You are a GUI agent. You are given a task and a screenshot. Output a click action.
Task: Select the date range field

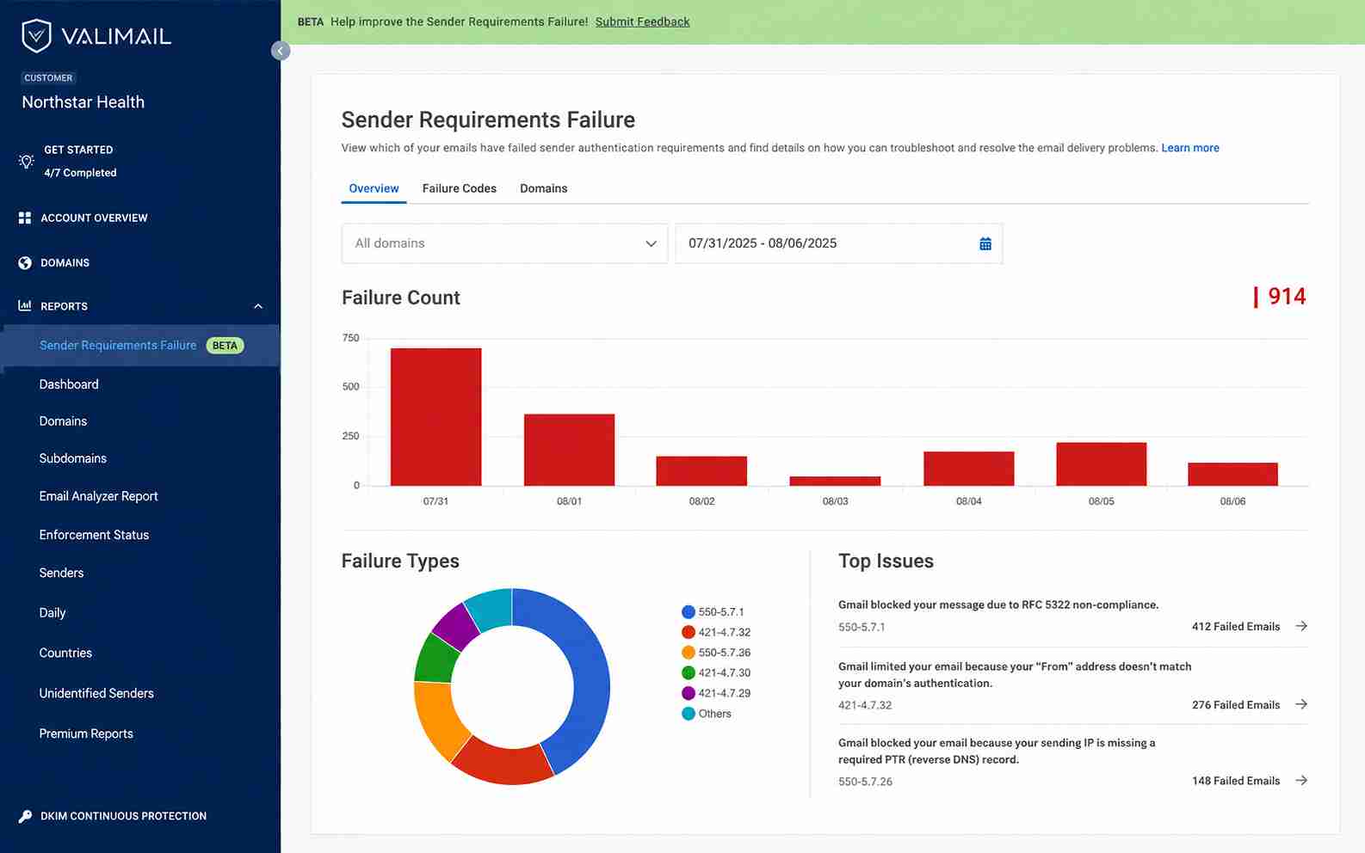(838, 243)
